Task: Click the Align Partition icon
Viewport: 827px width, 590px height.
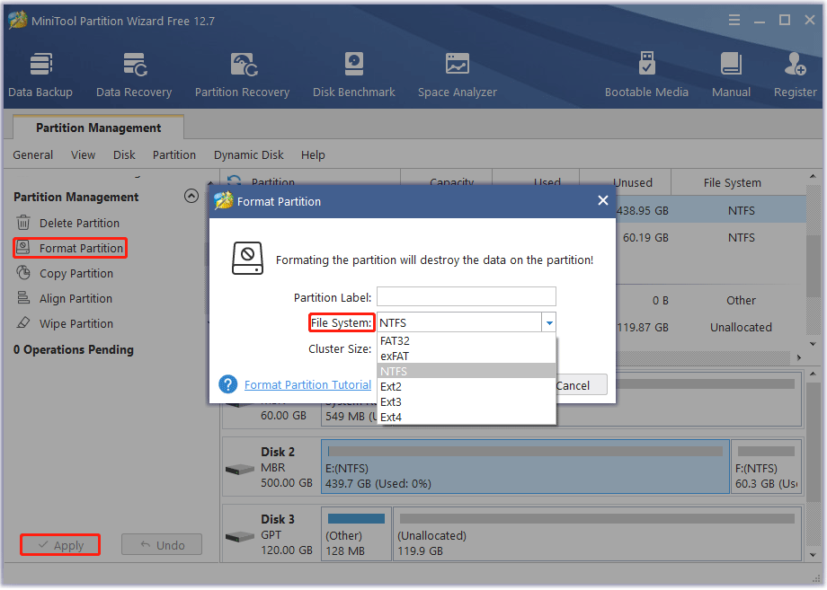Action: tap(23, 298)
